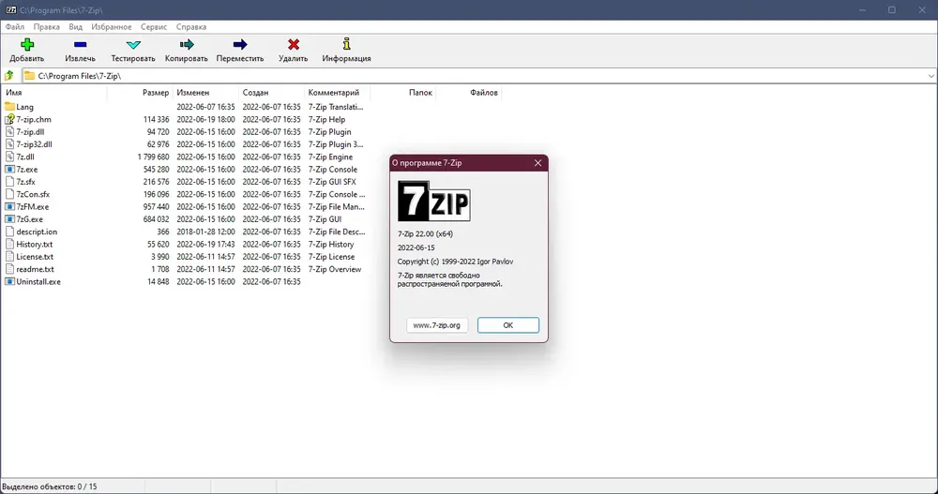The height and width of the screenshot is (494, 938).
Task: Click the Удалить (Delete) red X icon
Action: [x=293, y=44]
